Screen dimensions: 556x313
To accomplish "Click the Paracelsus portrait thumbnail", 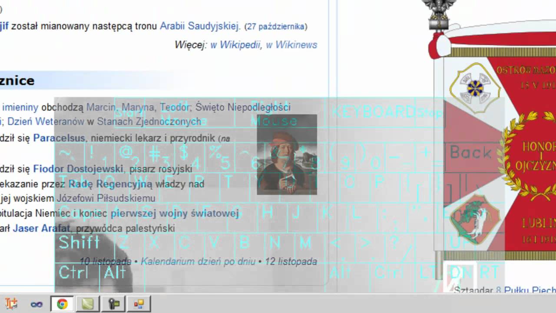I will coord(287,154).
